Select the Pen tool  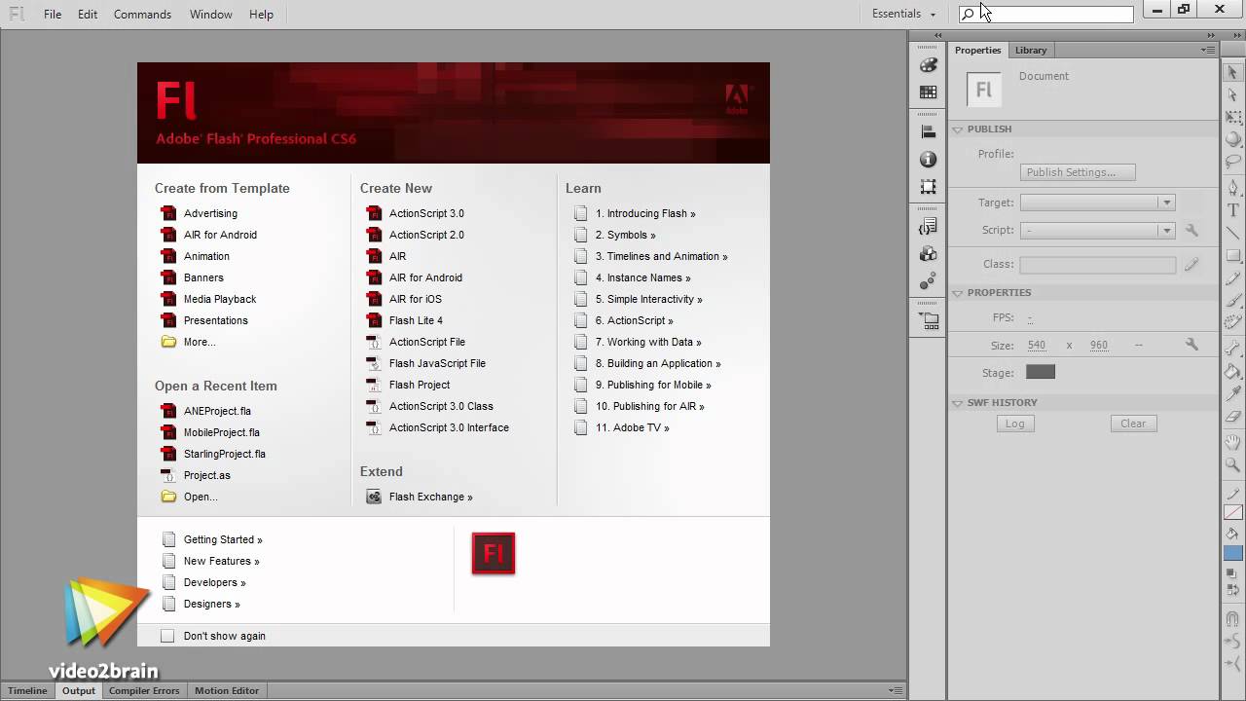tap(1232, 188)
